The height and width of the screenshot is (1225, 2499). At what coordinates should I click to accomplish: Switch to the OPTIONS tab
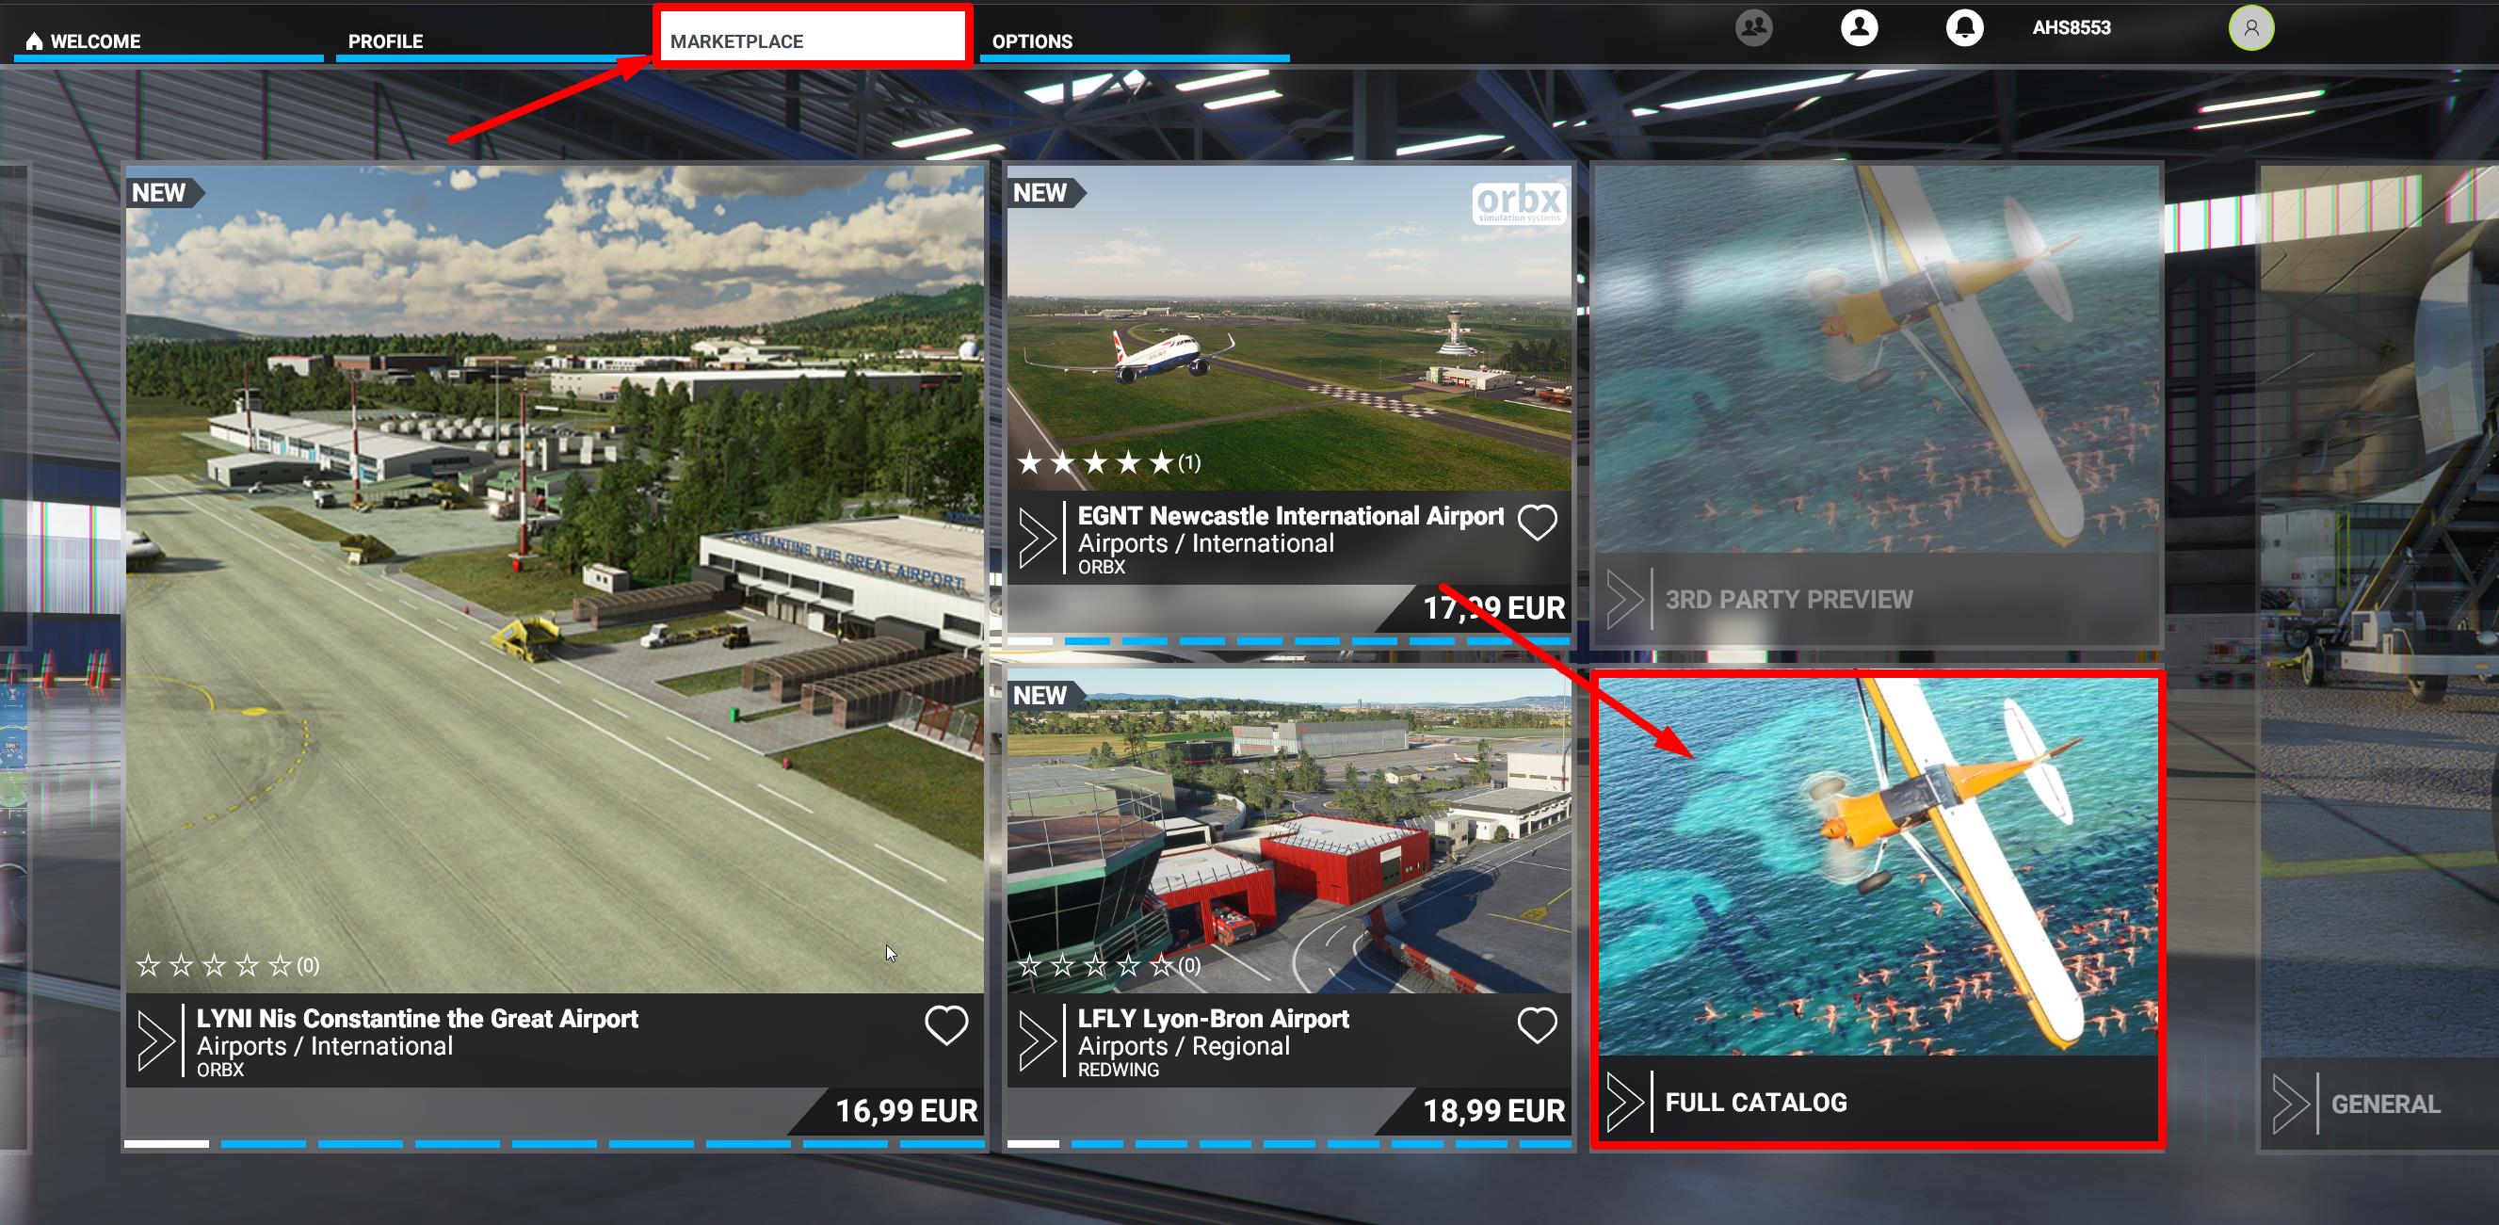(x=1031, y=41)
